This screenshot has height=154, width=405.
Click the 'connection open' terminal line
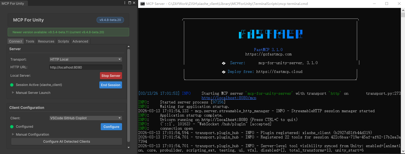click(x=177, y=128)
